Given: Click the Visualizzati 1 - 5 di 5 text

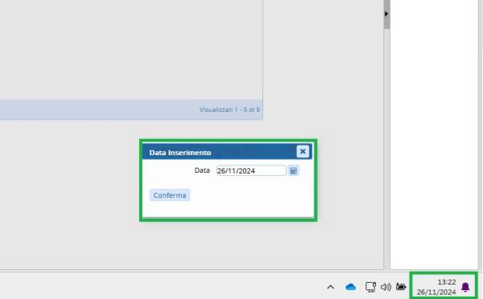Looking at the screenshot, I should (229, 109).
